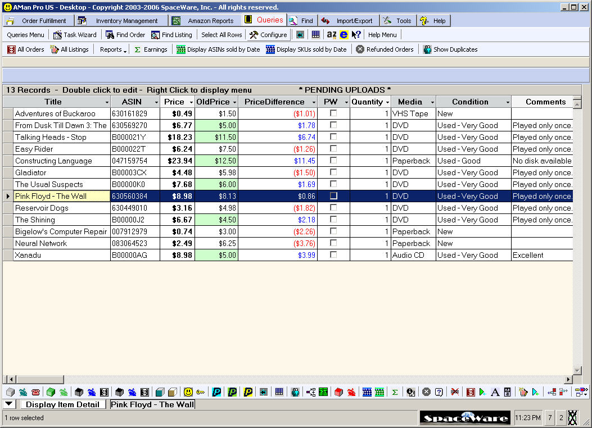Expand the Reports dropdown menu
This screenshot has height=428, width=592.
tap(113, 49)
